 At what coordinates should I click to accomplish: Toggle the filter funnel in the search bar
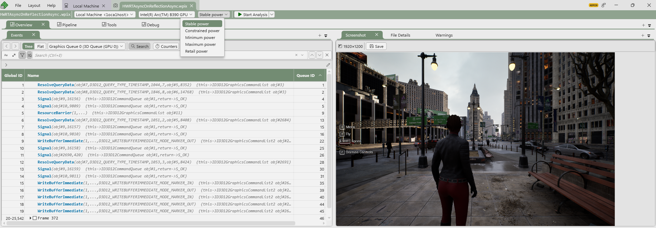tap(22, 55)
